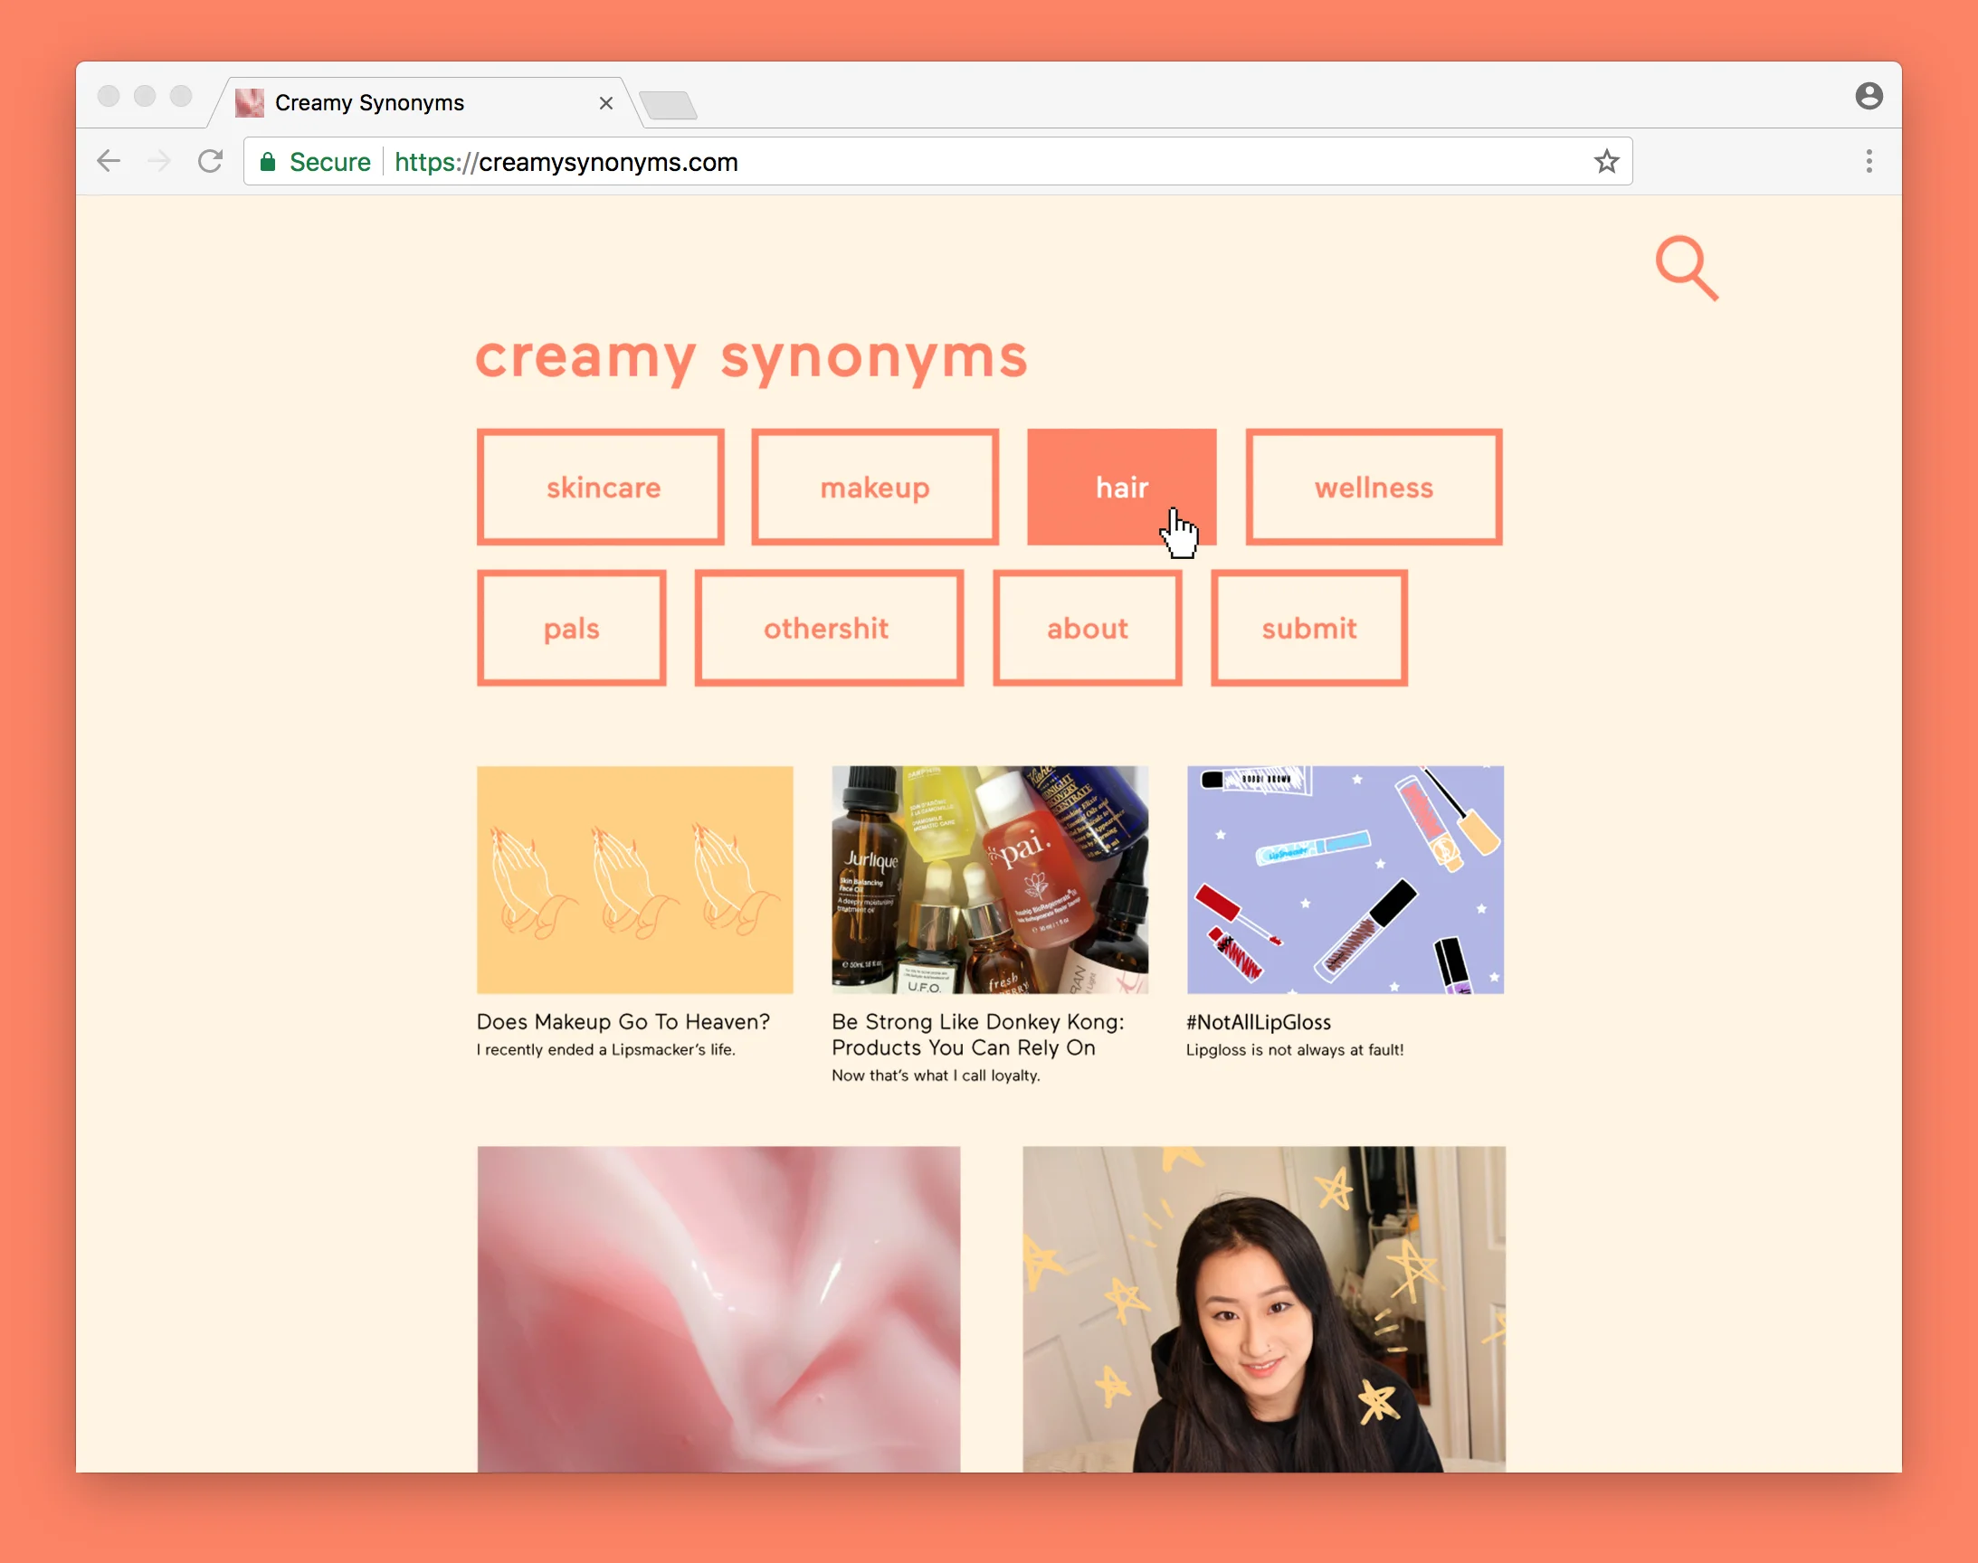Click the browser back arrow
The width and height of the screenshot is (1978, 1563).
click(109, 162)
